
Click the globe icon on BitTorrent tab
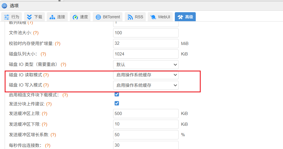click(98, 17)
